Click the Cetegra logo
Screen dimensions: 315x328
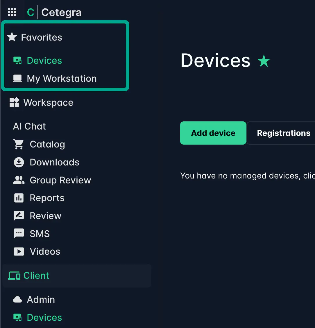tap(54, 12)
